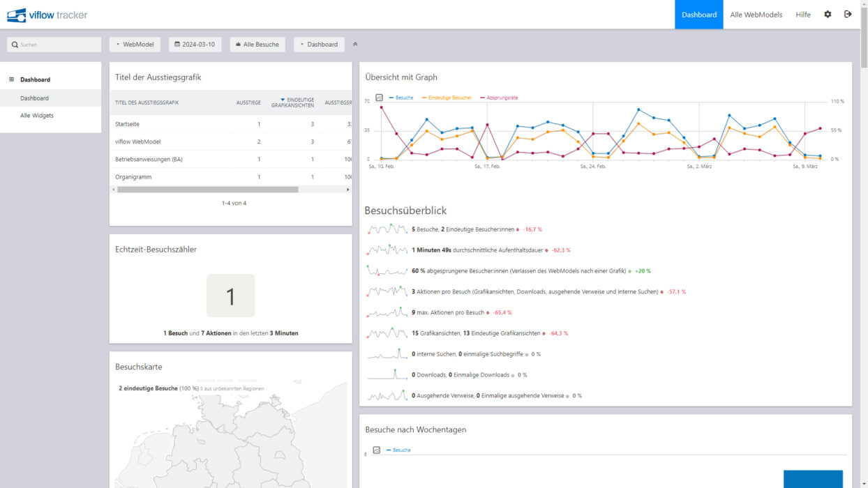Click 2 eindeutige Besuche map summary
This screenshot has width=868, height=488.
coord(148,388)
